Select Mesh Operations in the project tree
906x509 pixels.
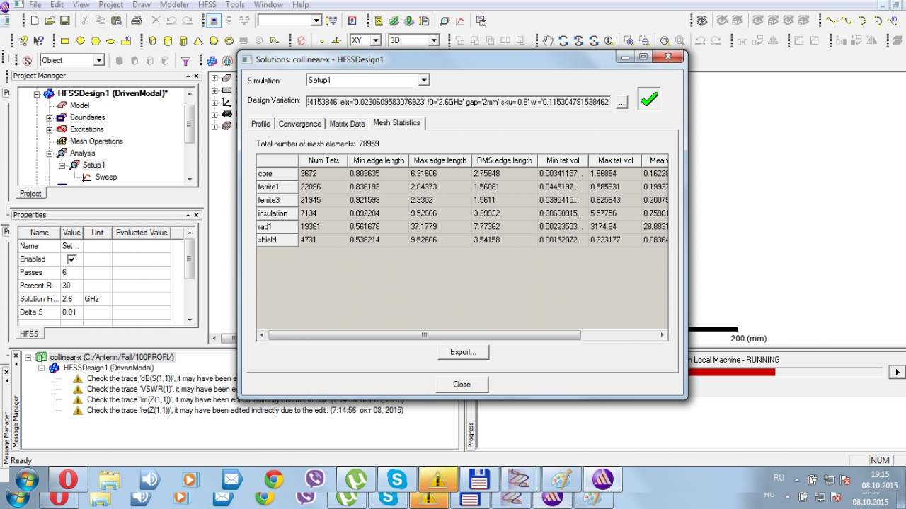point(96,141)
